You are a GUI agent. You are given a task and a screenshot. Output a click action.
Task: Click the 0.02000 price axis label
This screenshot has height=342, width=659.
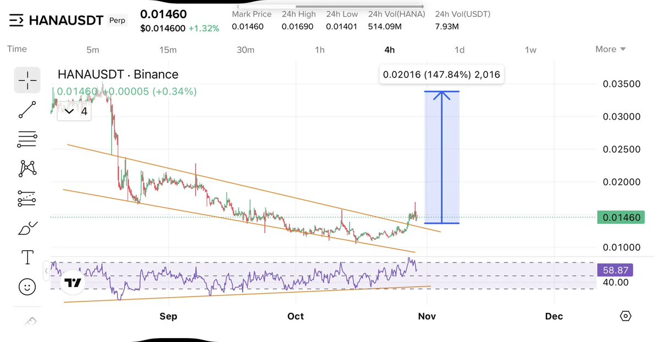click(622, 182)
